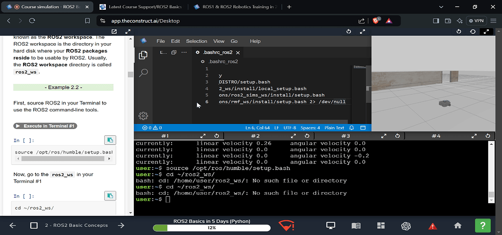Image resolution: width=502 pixels, height=235 pixels.
Task: Open the Go menu in the editor
Action: point(234,41)
